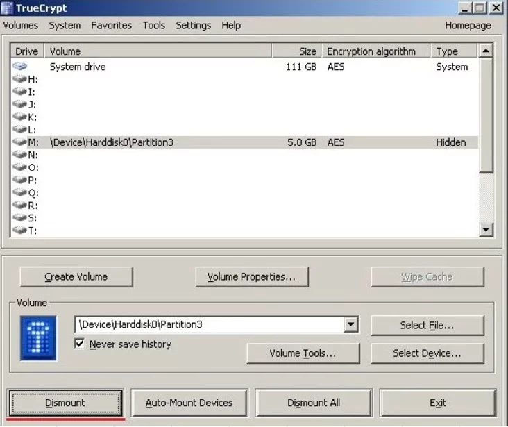Image resolution: width=508 pixels, height=427 pixels.
Task: Select the H: drive icon
Action: tap(20, 80)
